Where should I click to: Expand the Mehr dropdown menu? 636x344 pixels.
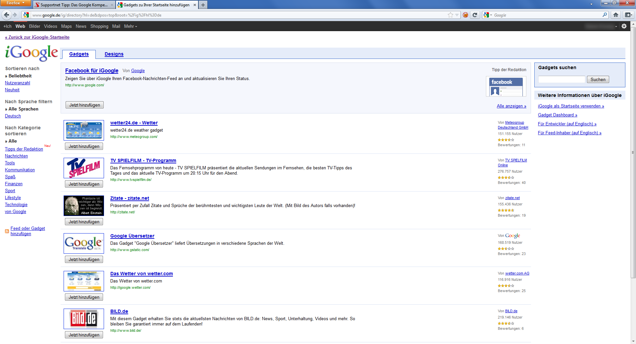130,26
